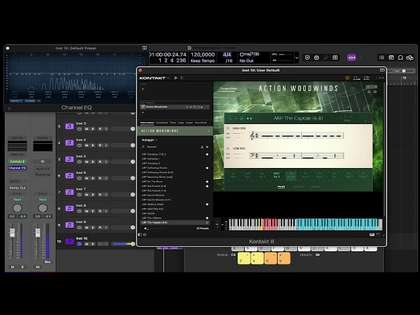Toggle input monitoring on Inst 6
The width and height of the screenshot is (420, 315).
click(106, 178)
